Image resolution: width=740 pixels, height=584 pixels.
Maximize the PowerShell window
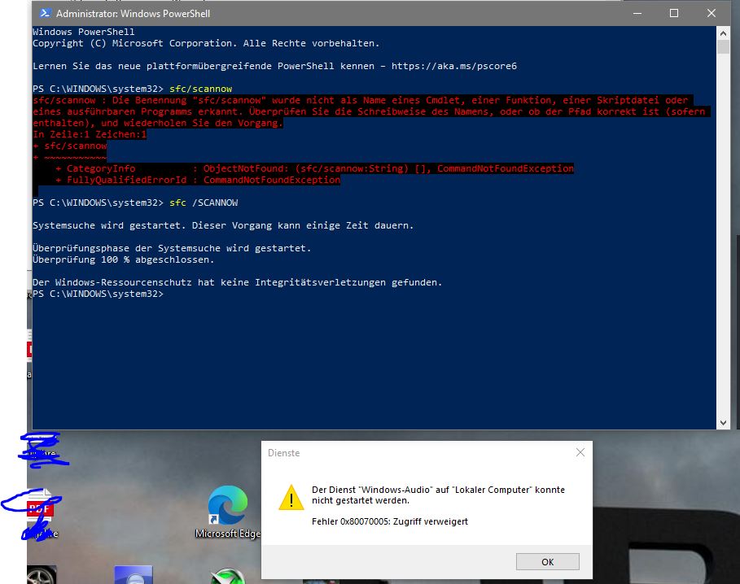pyautogui.click(x=674, y=13)
